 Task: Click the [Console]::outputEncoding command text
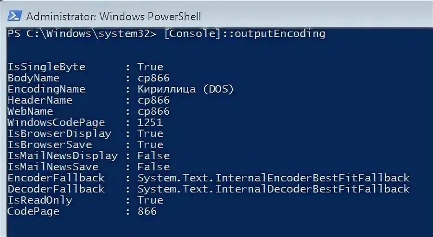[x=245, y=34]
